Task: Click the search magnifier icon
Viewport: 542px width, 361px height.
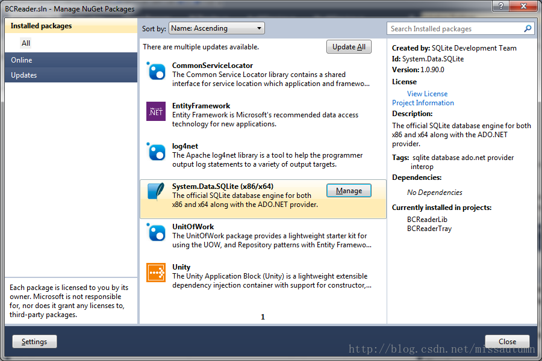Action: point(528,28)
